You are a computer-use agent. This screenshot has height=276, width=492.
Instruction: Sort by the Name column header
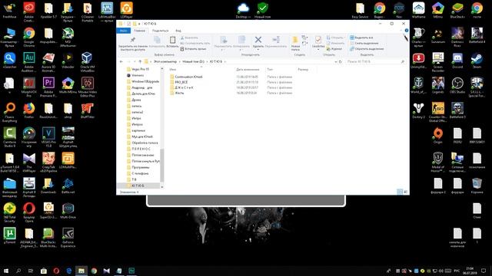pos(172,70)
